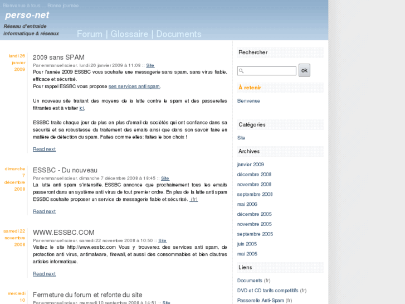Select 'Réseau d'entraide informatique & réseaux' tagline
This screenshot has width=405, height=304.
[x=31, y=30]
